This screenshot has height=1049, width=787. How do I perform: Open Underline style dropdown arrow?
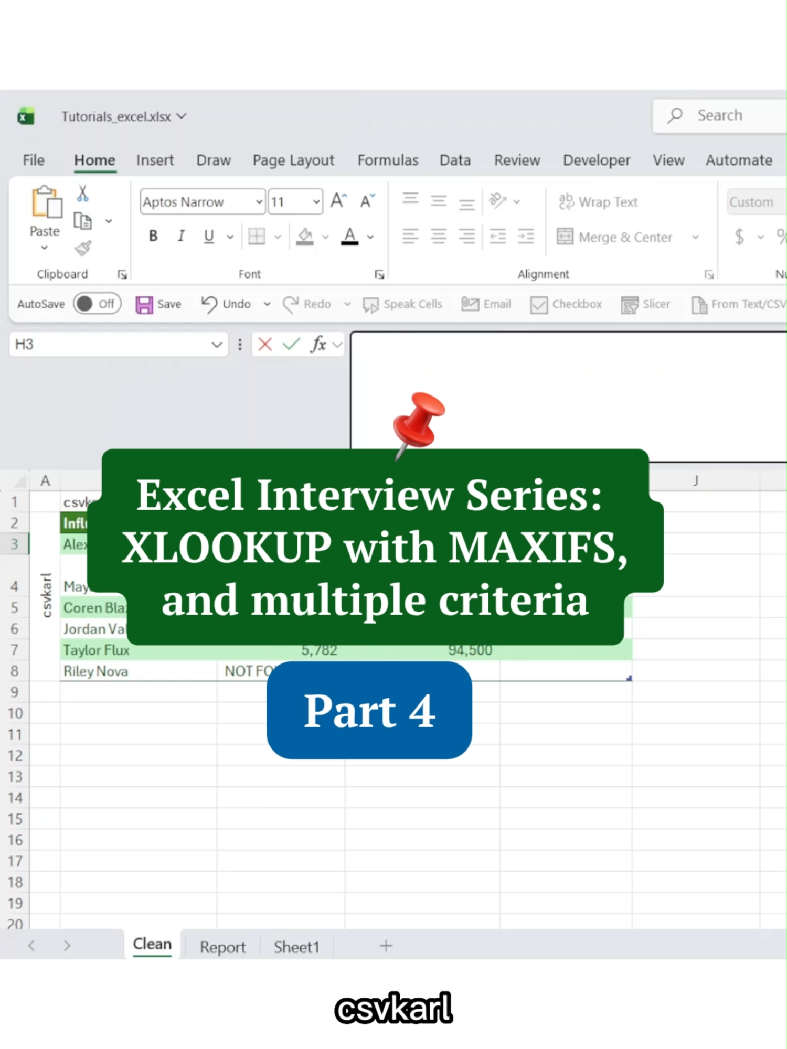[230, 237]
